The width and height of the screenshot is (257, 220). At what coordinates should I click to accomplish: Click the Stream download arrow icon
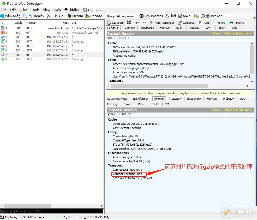(x=69, y=16)
